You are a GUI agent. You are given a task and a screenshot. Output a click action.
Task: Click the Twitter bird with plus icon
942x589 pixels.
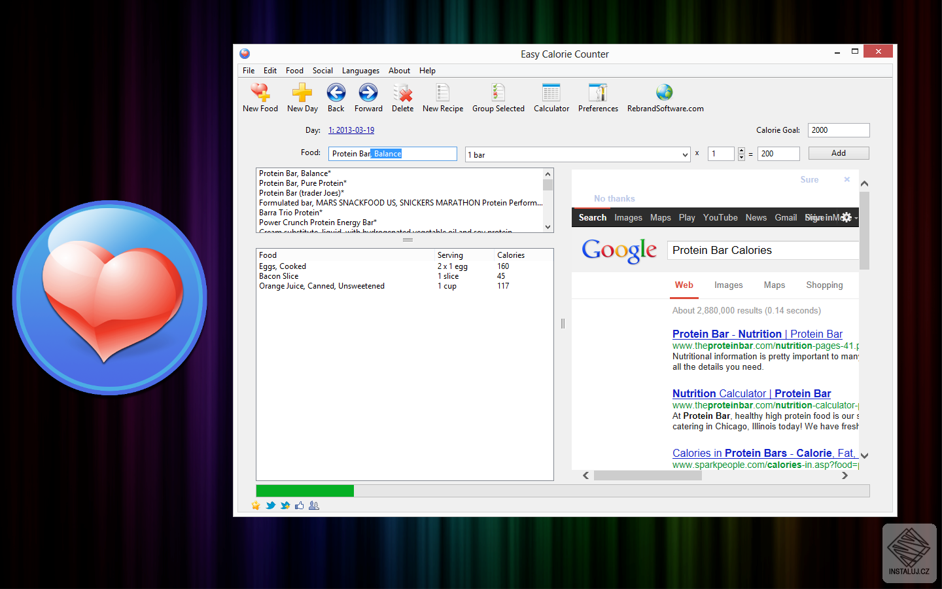point(285,505)
